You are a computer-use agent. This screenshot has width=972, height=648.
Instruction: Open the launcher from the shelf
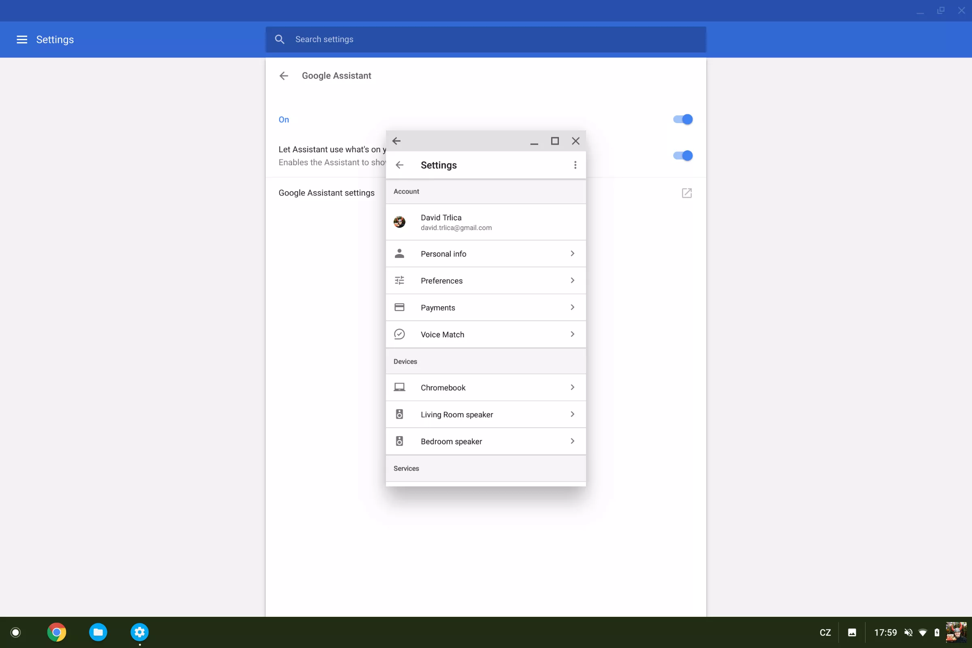pos(15,632)
